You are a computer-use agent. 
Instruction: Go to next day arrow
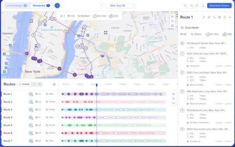tap(134, 6)
